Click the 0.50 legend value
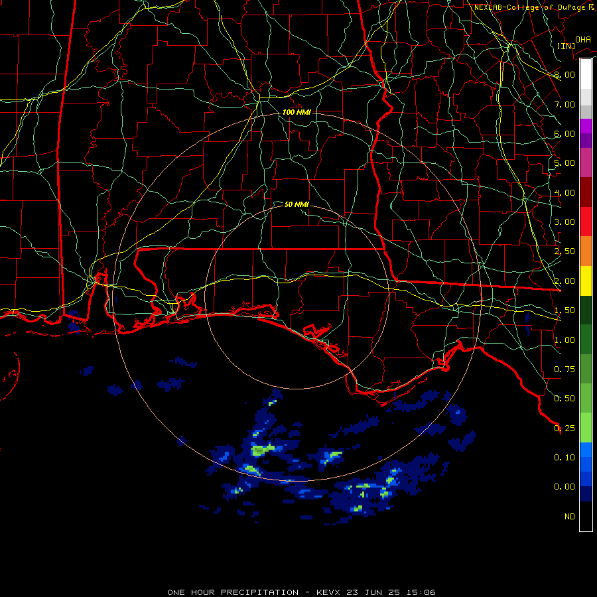This screenshot has height=597, width=597. pos(564,399)
